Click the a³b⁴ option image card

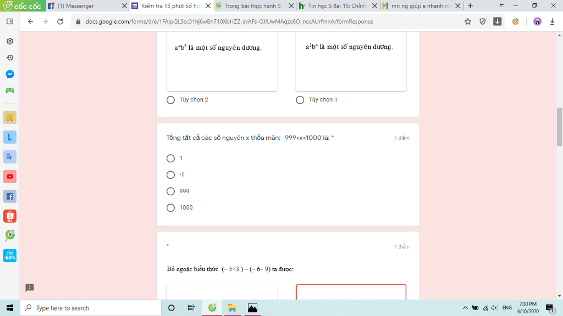point(351,61)
